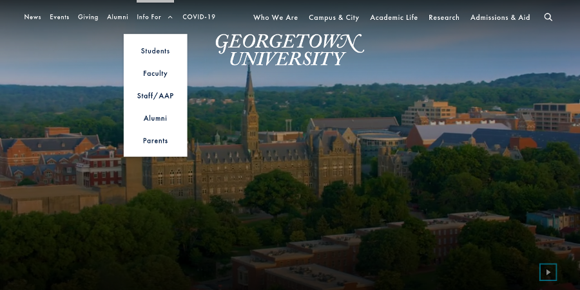Screen dimensions: 580x290
Task: Open the Who We Are menu
Action: coord(276,17)
